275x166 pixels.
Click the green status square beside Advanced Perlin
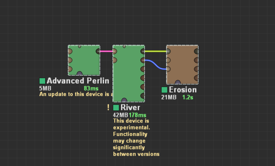(42, 80)
